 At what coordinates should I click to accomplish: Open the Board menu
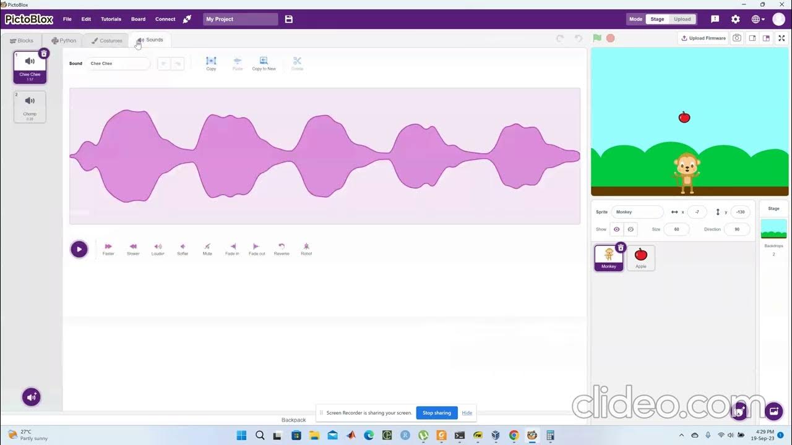[138, 19]
